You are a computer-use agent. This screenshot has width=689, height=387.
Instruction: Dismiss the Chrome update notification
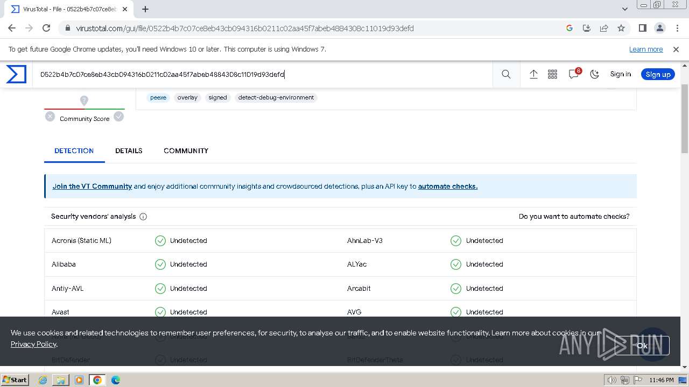(676, 49)
